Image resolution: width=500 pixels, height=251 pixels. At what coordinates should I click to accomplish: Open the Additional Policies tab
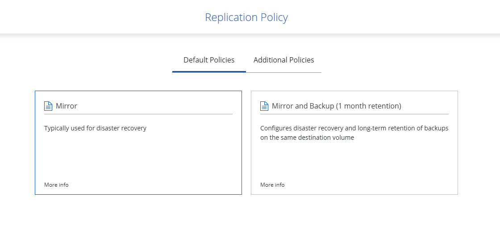(283, 60)
